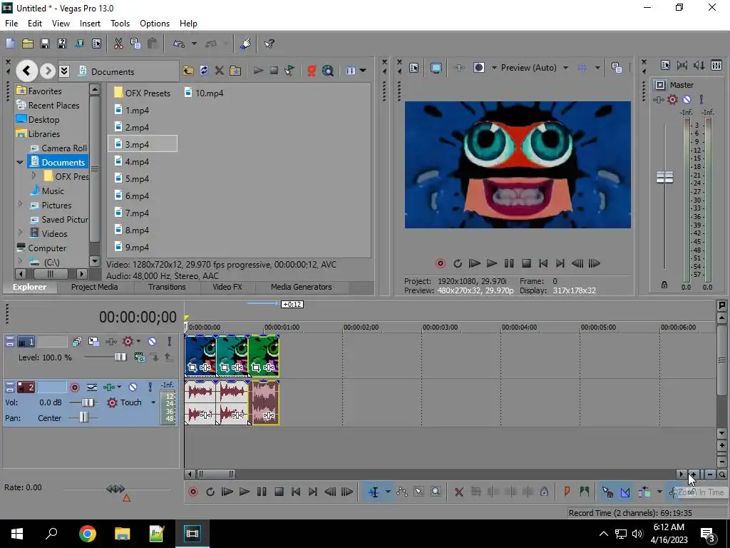Screen dimensions: 730x548
Task: Click the Open folder toolbar icon
Action: 28,44
